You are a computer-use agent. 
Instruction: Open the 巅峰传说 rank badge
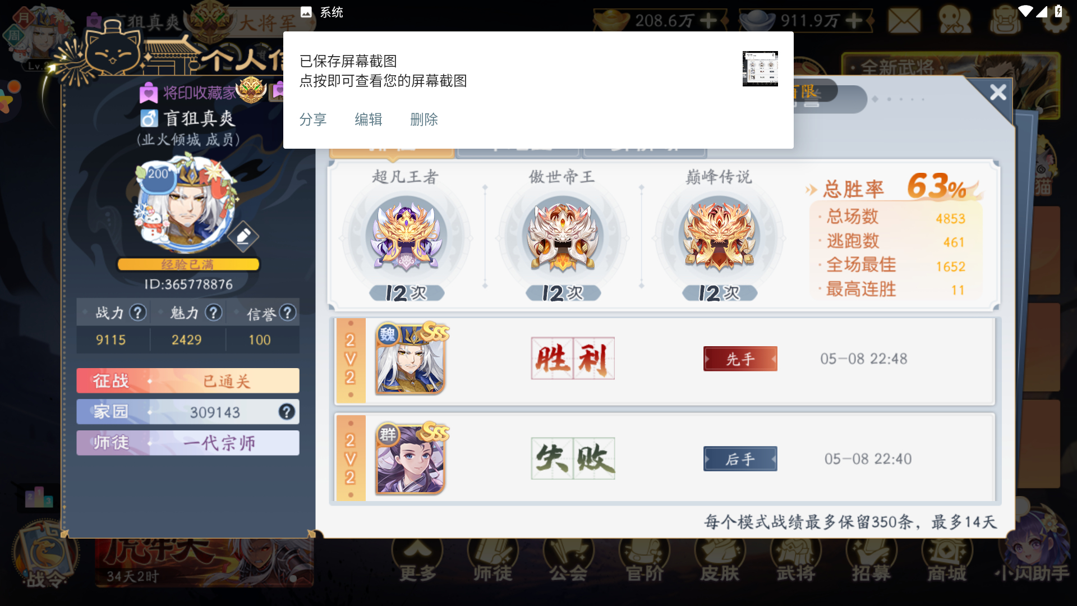tap(719, 235)
